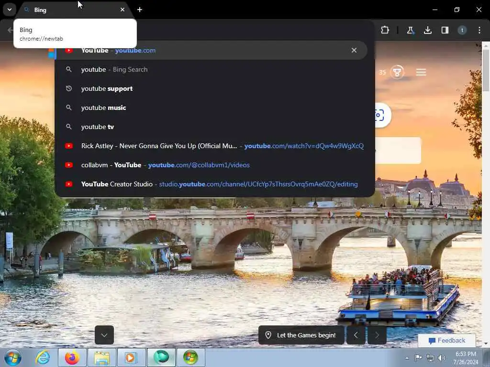Launch Internet Explorer from taskbar
Viewport: 490px width, 367px height.
pyautogui.click(x=43, y=357)
